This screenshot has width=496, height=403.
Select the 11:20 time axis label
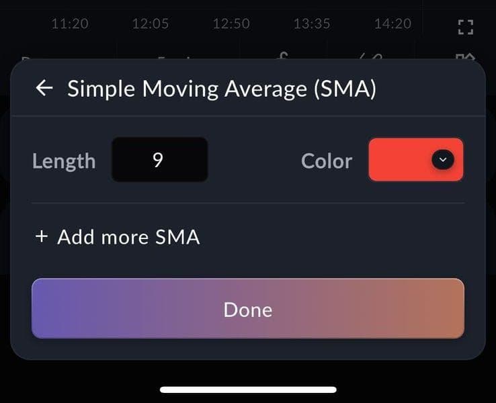click(70, 24)
